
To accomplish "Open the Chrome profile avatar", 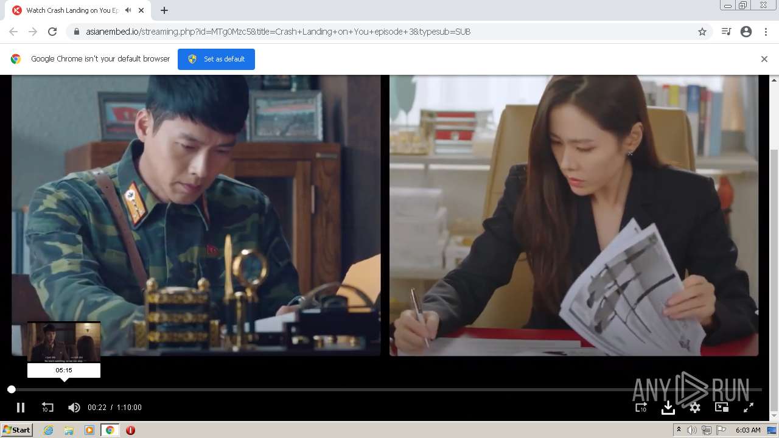I will [x=746, y=32].
